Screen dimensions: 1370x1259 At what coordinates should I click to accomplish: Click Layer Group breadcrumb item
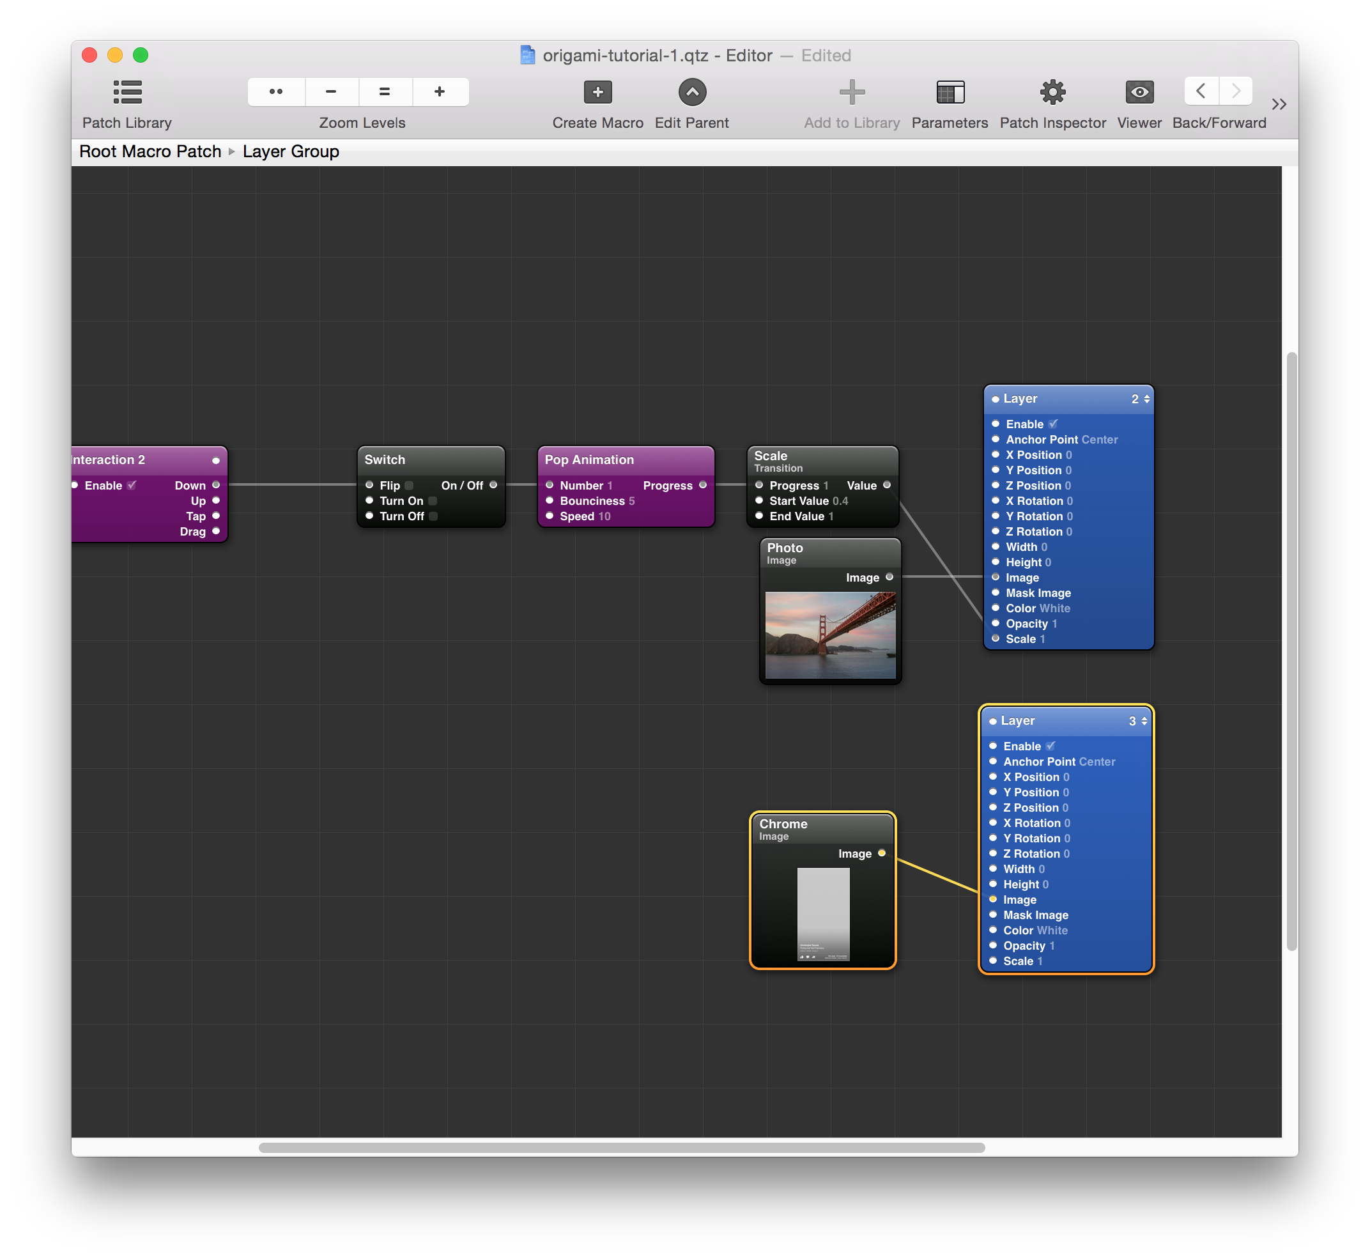pos(290,151)
